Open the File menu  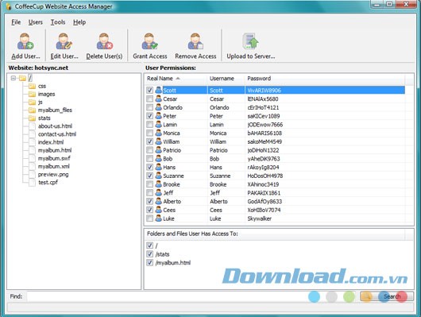[x=16, y=22]
